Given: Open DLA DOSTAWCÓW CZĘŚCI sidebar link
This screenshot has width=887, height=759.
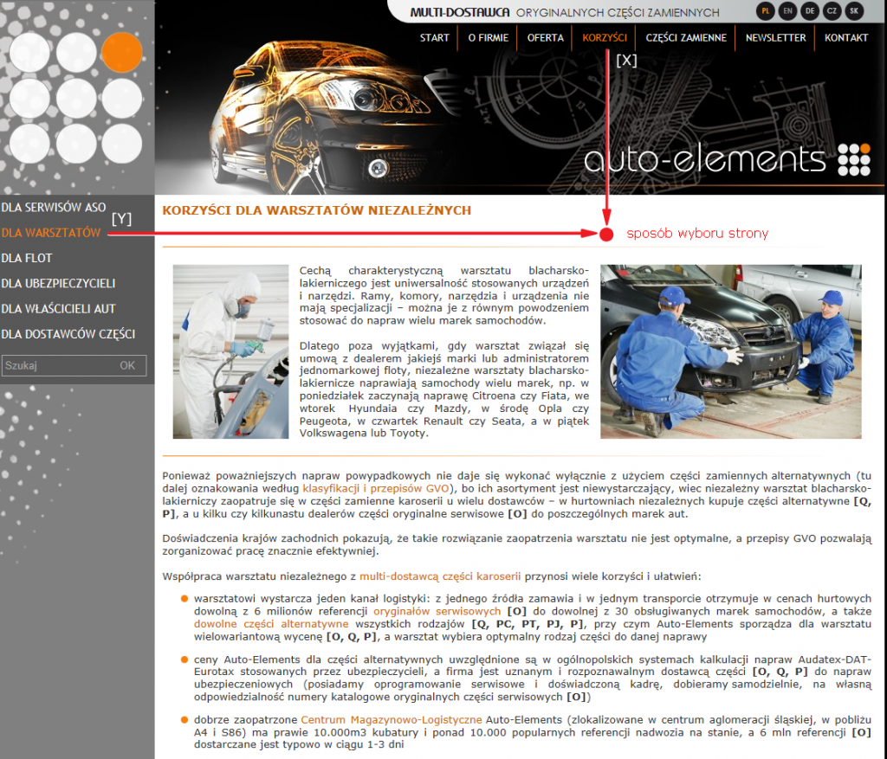Looking at the screenshot, I should point(68,335).
